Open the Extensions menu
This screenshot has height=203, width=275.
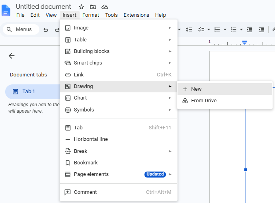(136, 15)
